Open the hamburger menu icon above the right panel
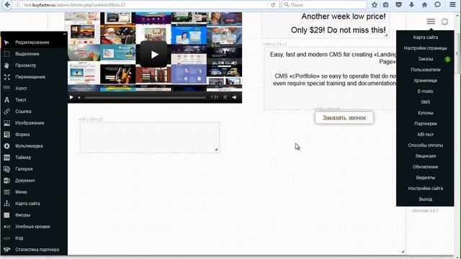461x259 pixels. [431, 22]
